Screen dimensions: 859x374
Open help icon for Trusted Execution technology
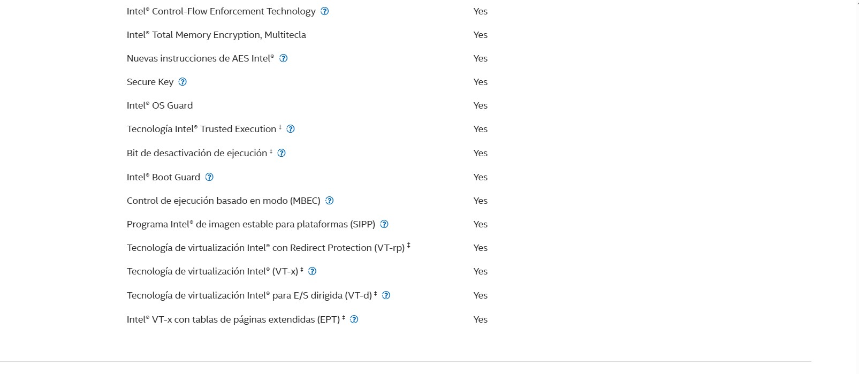tap(291, 129)
